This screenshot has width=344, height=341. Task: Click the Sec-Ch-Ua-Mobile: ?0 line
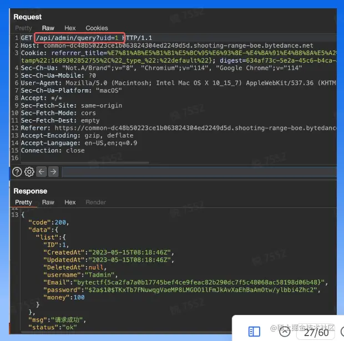point(58,75)
